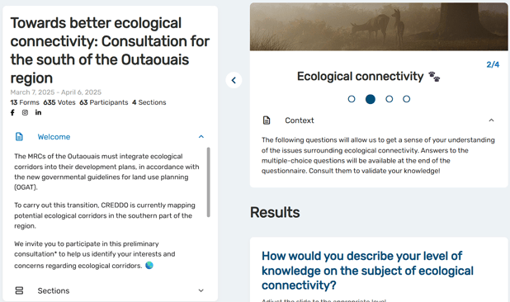Collapse the Welcome panel chevron
The width and height of the screenshot is (510, 302).
point(201,137)
